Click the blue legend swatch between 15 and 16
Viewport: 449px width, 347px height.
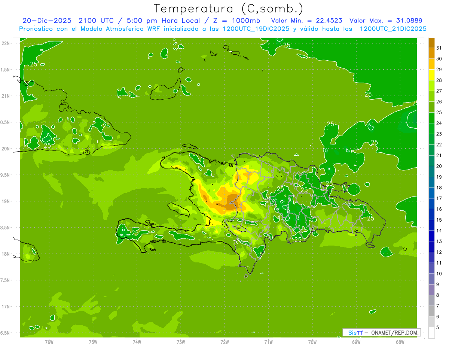pos(431,214)
